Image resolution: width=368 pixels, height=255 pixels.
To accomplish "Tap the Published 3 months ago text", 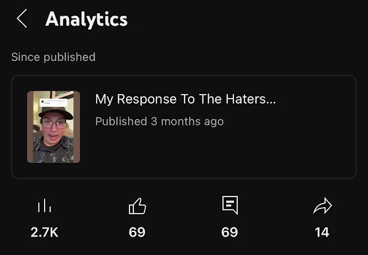I will pos(159,122).
